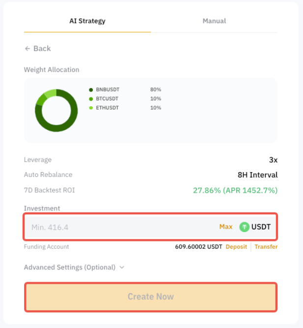303x328 pixels.
Task: Click the Max investment link
Action: coord(226,227)
